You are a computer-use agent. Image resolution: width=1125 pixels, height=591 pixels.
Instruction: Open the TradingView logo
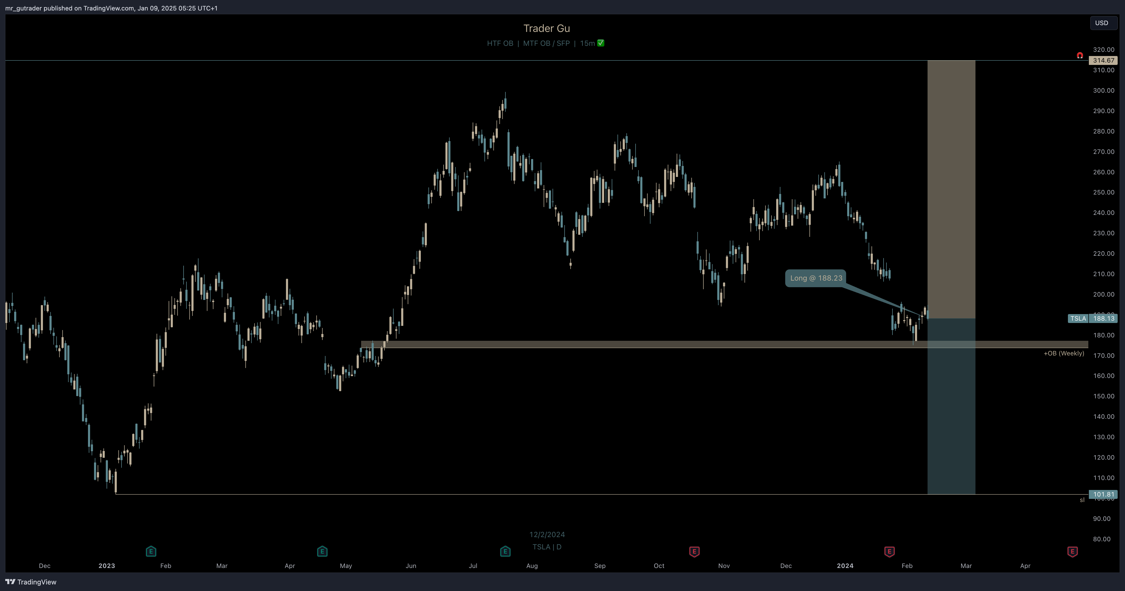(31, 582)
